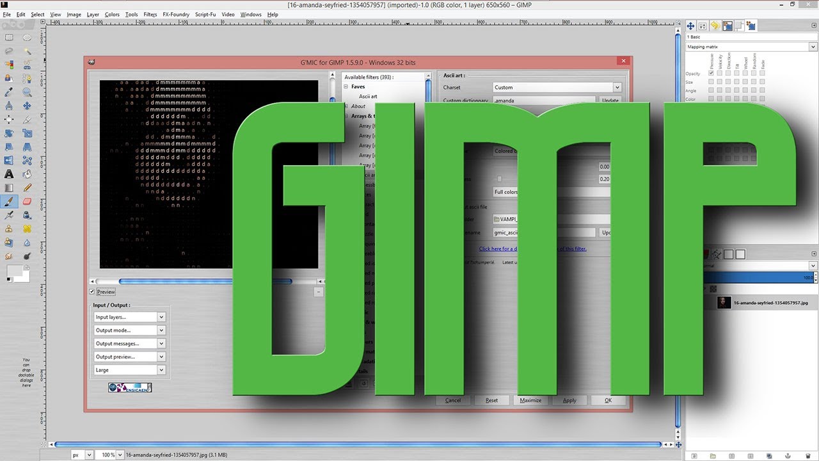Click the layer opacity slider bar
The width and height of the screenshot is (819, 461).
pyautogui.click(x=759, y=278)
